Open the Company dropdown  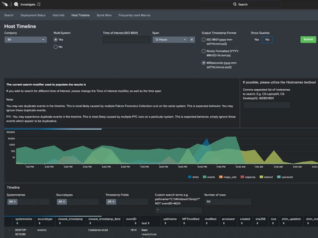(25, 40)
